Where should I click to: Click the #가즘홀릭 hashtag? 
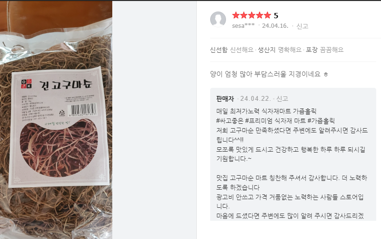pyautogui.click(x=321, y=121)
